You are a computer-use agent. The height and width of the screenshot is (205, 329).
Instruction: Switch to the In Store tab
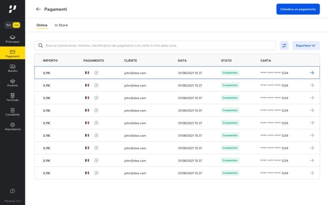click(x=61, y=25)
